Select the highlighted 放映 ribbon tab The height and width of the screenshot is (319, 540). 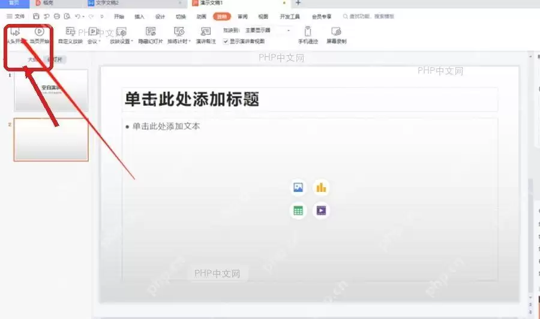(x=222, y=17)
